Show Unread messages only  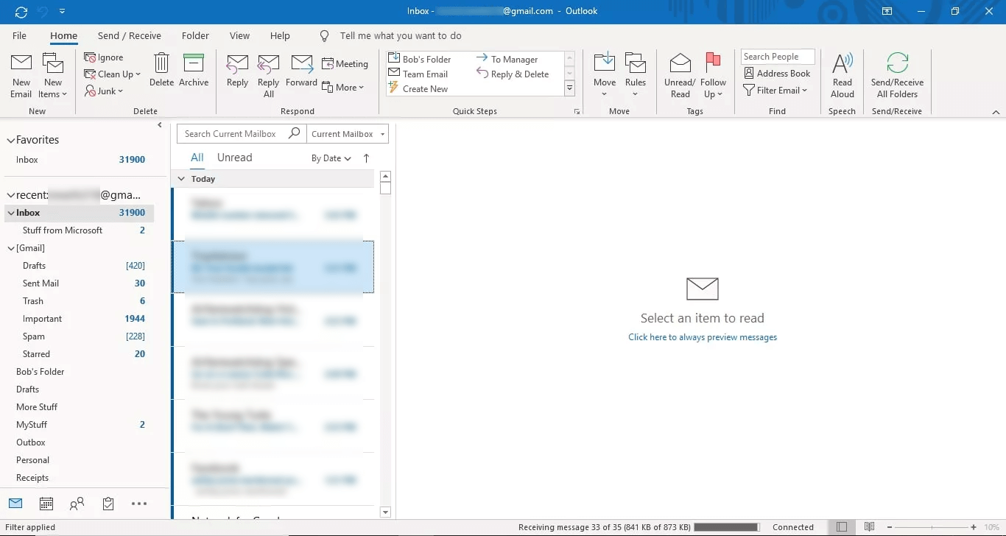pyautogui.click(x=235, y=158)
